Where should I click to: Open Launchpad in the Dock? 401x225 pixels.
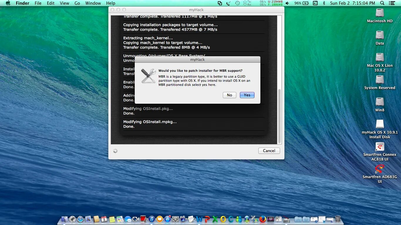pos(73,219)
